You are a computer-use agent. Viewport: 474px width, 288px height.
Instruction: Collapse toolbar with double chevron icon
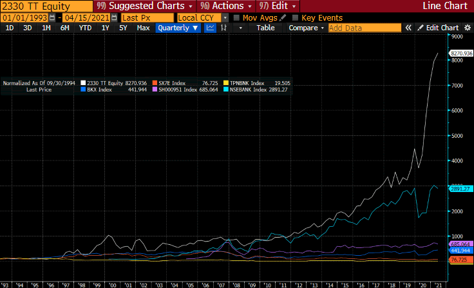(408, 28)
